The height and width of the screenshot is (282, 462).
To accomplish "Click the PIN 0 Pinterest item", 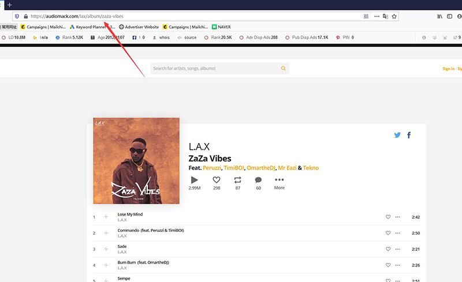I will tap(345, 37).
